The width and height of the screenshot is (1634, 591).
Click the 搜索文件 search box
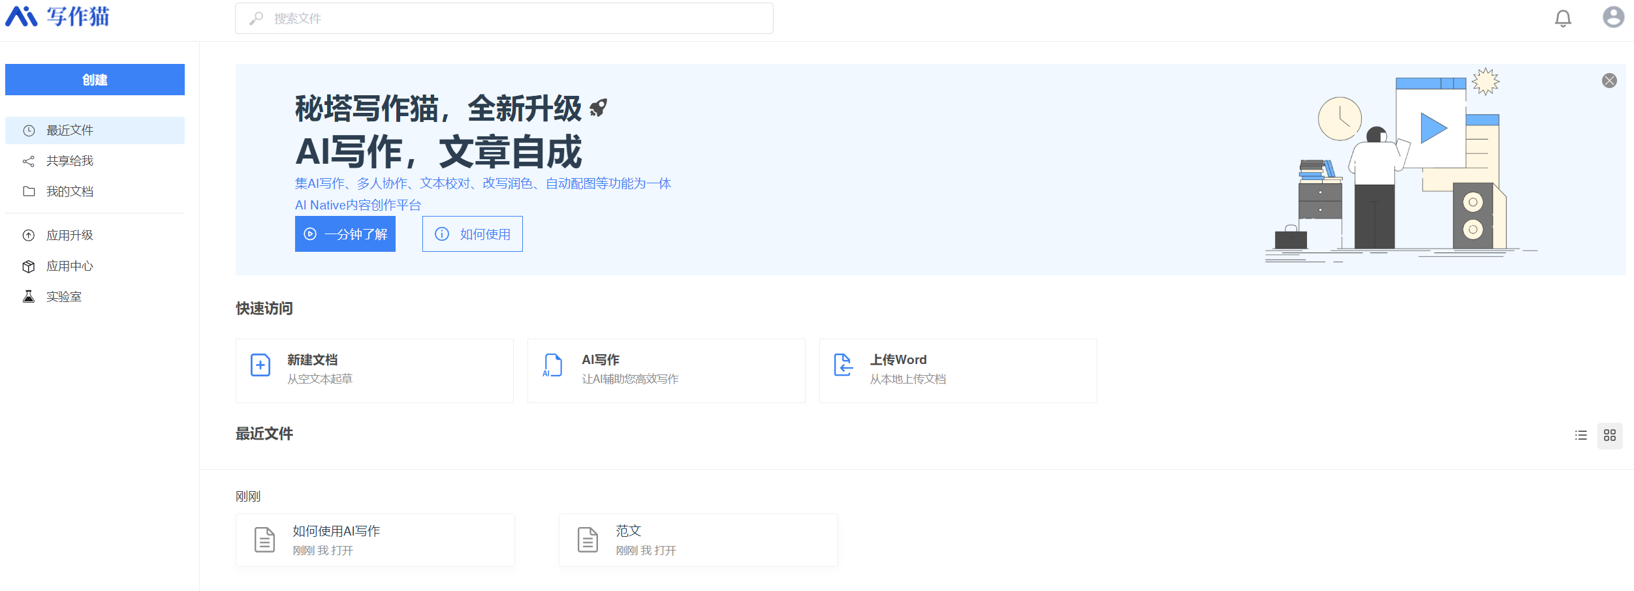tap(503, 18)
